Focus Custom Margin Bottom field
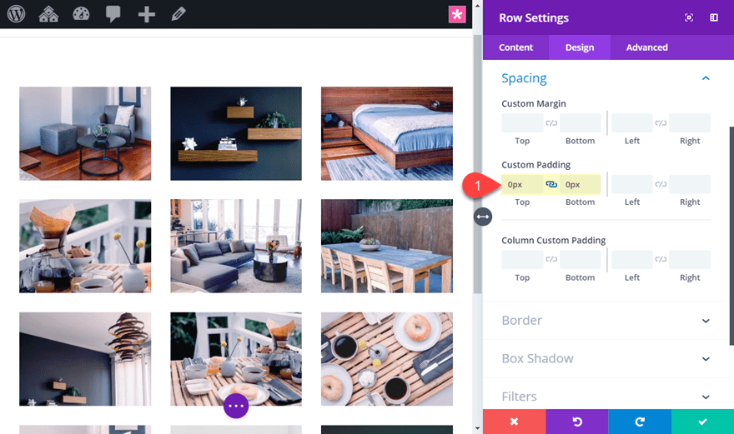Viewport: 734px width, 434px height. [x=581, y=123]
